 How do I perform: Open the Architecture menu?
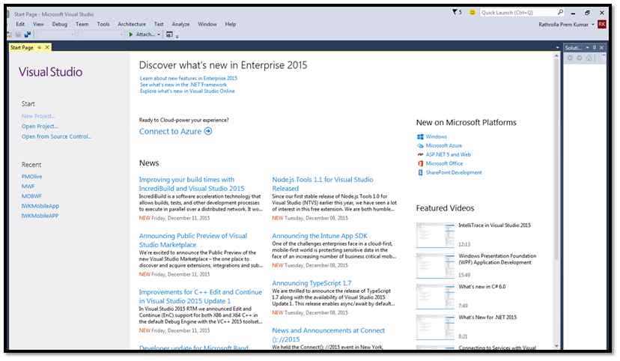[x=131, y=24]
